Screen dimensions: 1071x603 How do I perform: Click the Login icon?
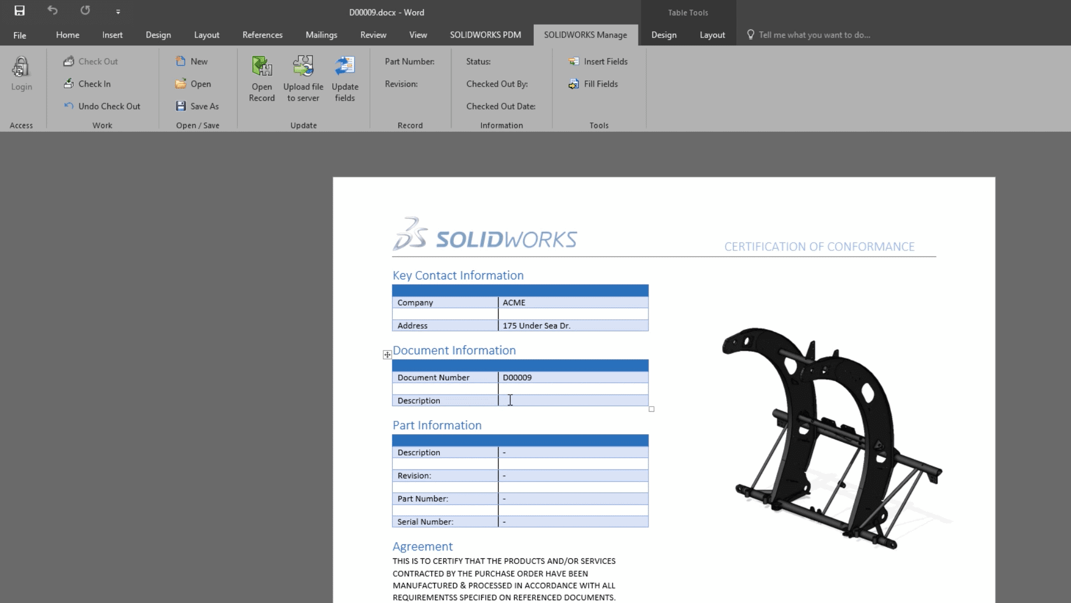21,74
